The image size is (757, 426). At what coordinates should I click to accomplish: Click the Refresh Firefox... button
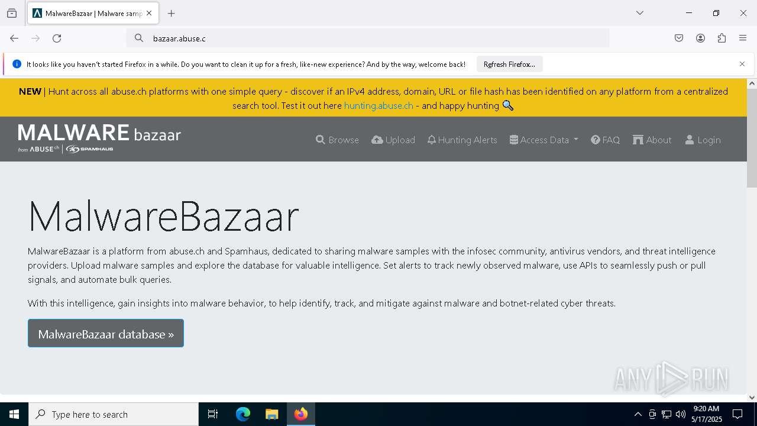pos(509,64)
